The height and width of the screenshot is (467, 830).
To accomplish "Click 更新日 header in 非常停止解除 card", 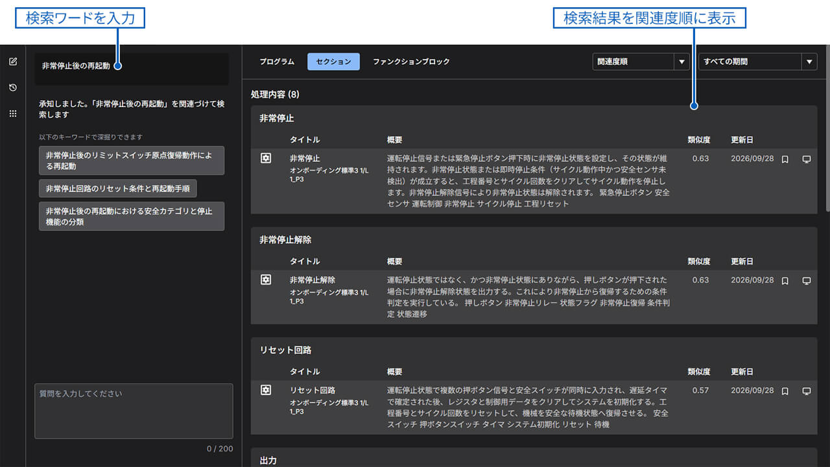I will (742, 261).
